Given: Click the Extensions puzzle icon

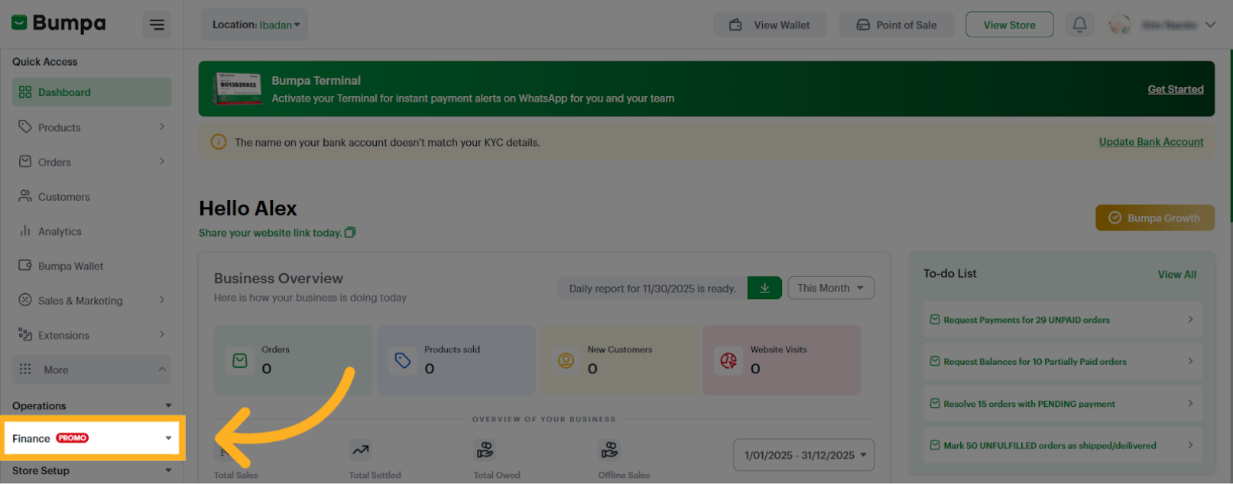Looking at the screenshot, I should pyautogui.click(x=25, y=334).
